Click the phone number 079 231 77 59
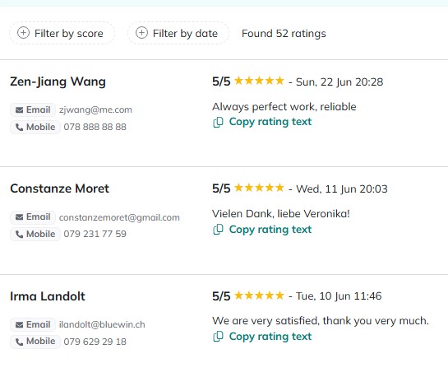448x377 pixels. 95,234
